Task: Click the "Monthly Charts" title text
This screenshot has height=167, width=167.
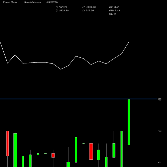Action: 10,2
